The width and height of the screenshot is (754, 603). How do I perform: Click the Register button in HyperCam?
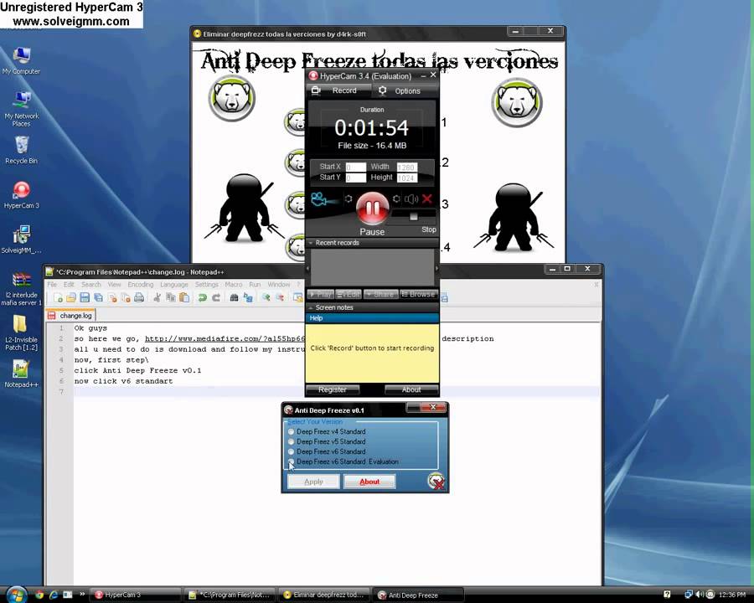pos(333,389)
